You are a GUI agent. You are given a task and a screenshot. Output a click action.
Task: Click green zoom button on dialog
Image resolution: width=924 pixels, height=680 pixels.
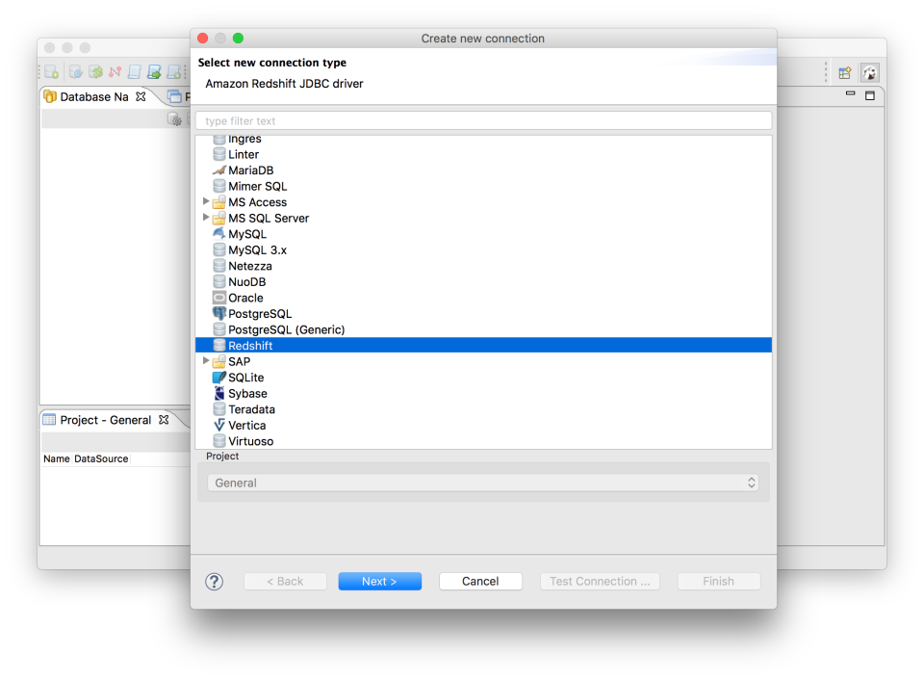point(238,39)
